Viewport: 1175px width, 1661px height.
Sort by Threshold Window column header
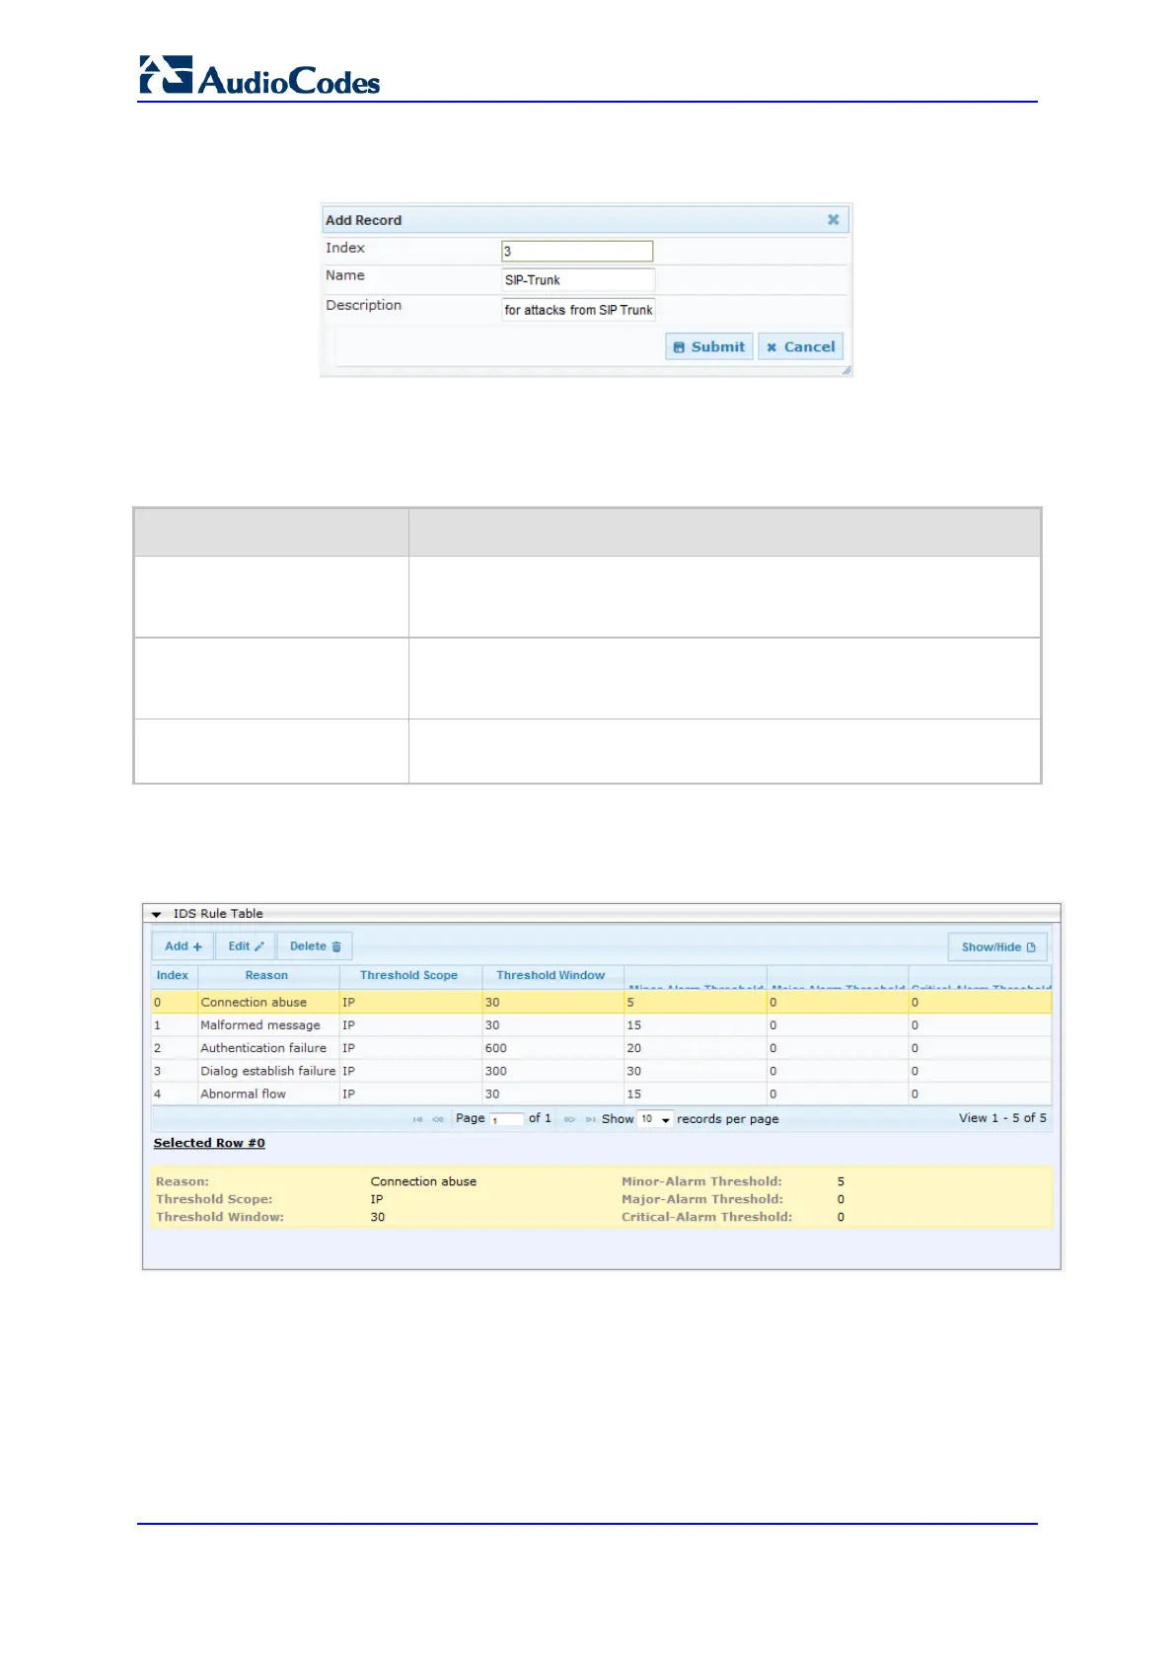point(551,975)
